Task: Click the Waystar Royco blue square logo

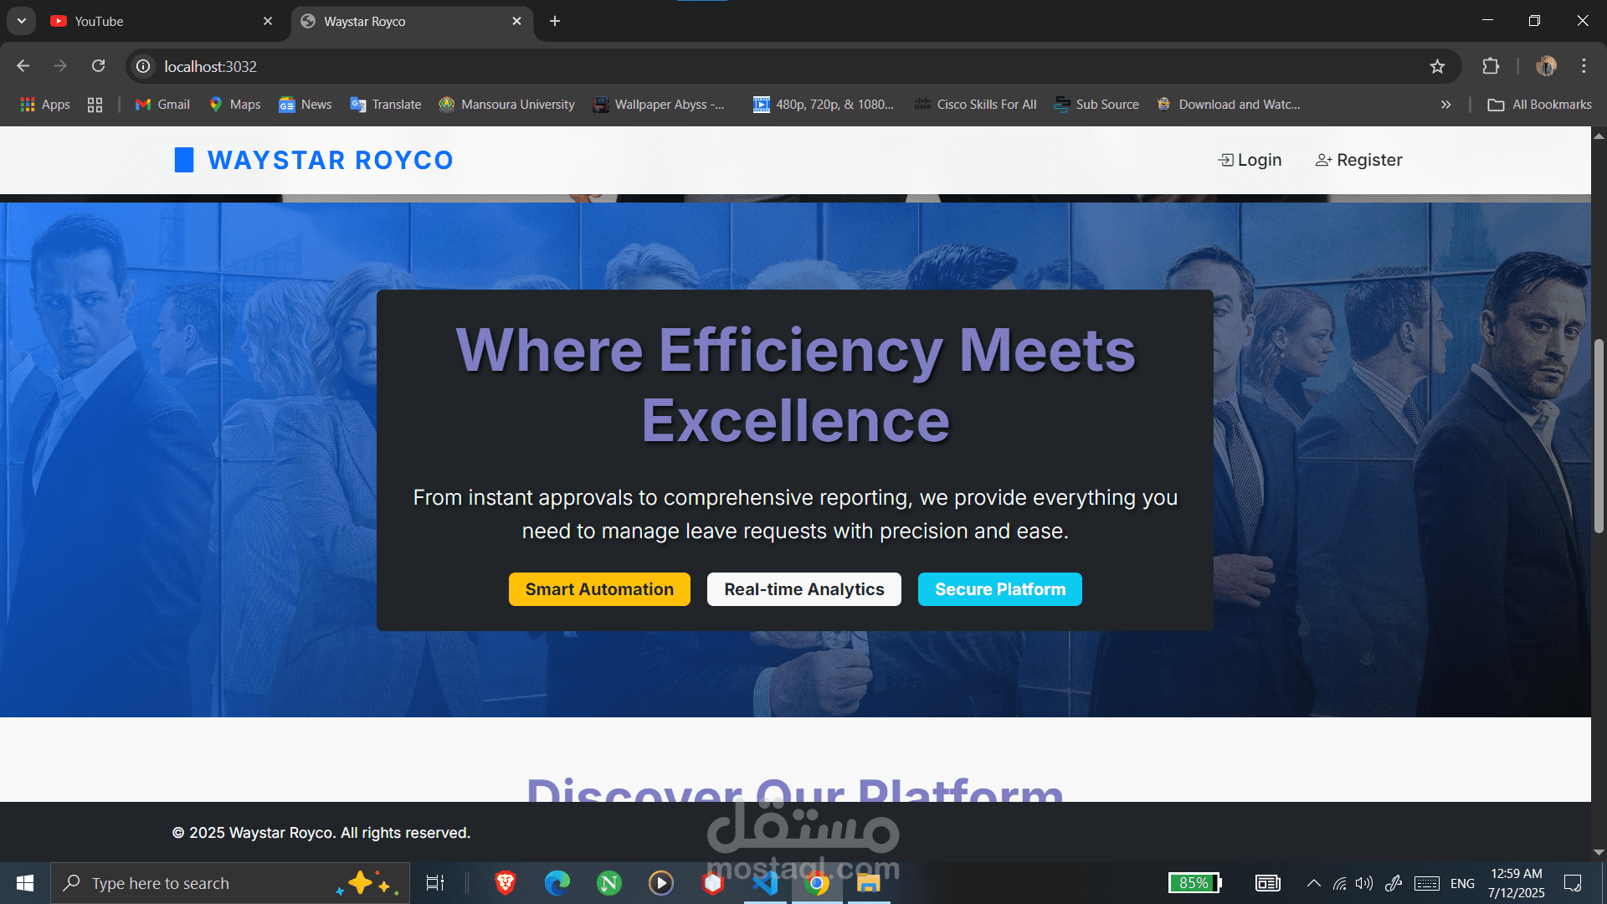Action: pos(184,160)
